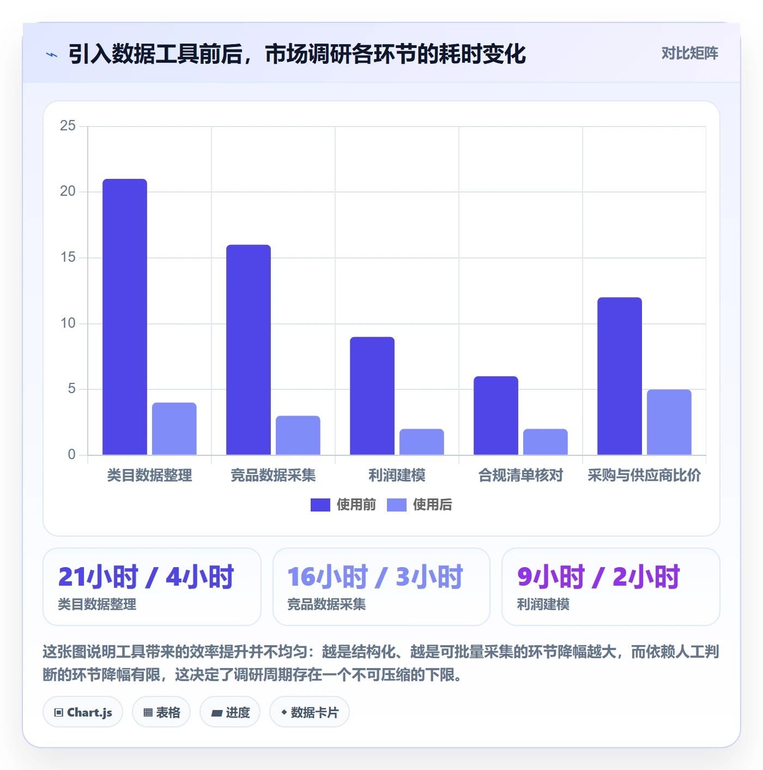763x770 pixels.
Task: Click the 利润建模 x-axis label
Action: coord(397,476)
